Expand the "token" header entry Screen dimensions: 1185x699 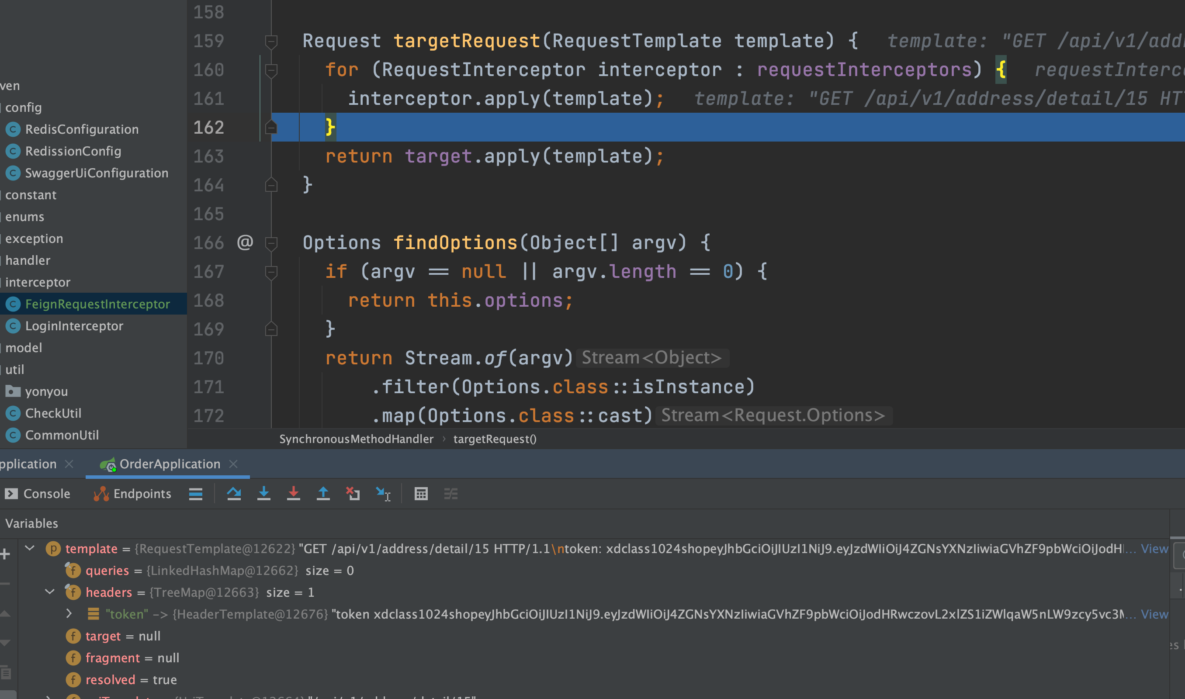pos(69,613)
